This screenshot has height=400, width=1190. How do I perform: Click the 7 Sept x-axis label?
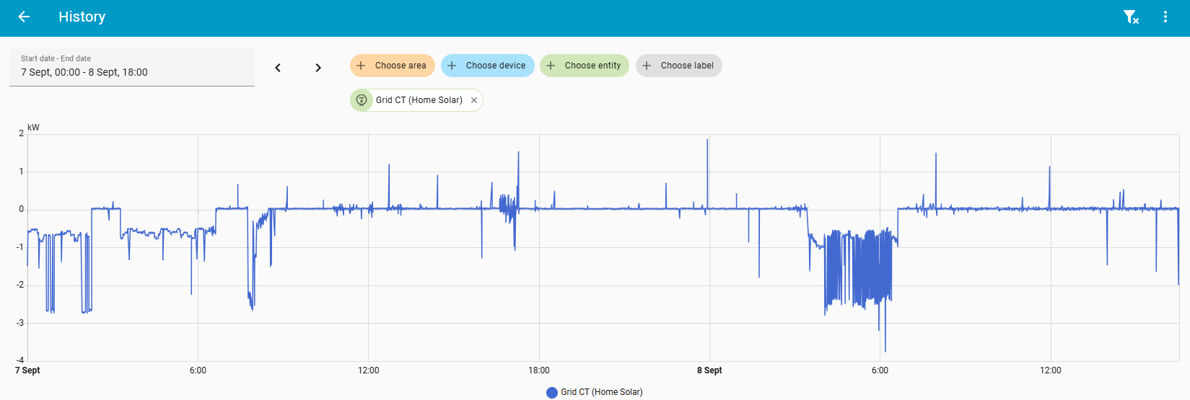click(x=27, y=370)
